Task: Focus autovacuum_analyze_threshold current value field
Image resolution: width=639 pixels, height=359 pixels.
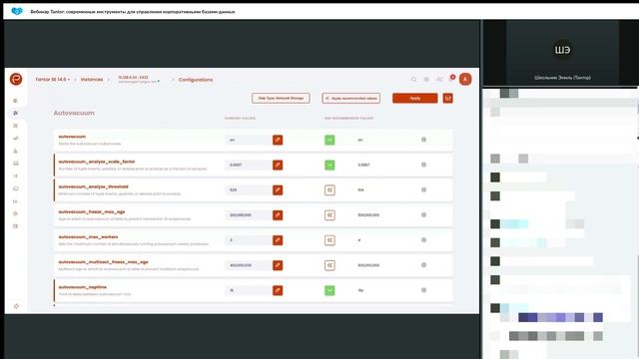Action: click(x=249, y=190)
